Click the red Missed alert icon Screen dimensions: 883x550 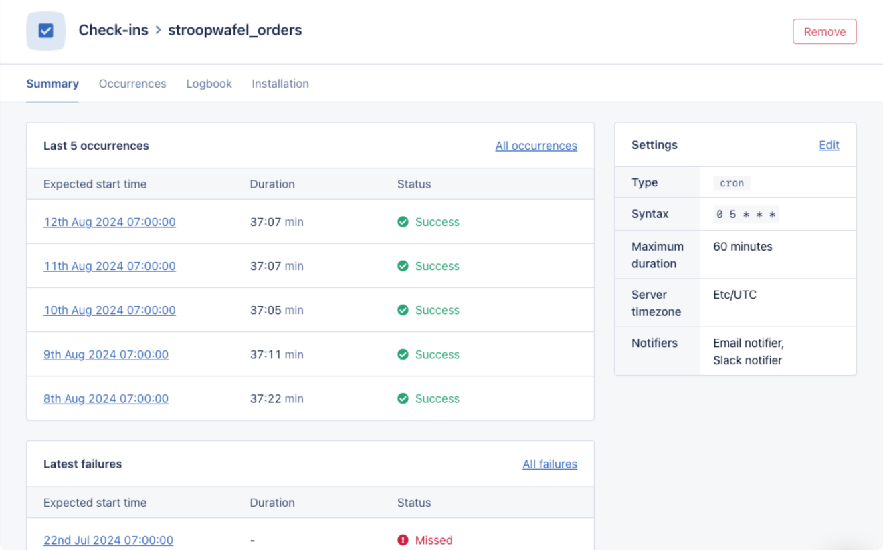(403, 540)
